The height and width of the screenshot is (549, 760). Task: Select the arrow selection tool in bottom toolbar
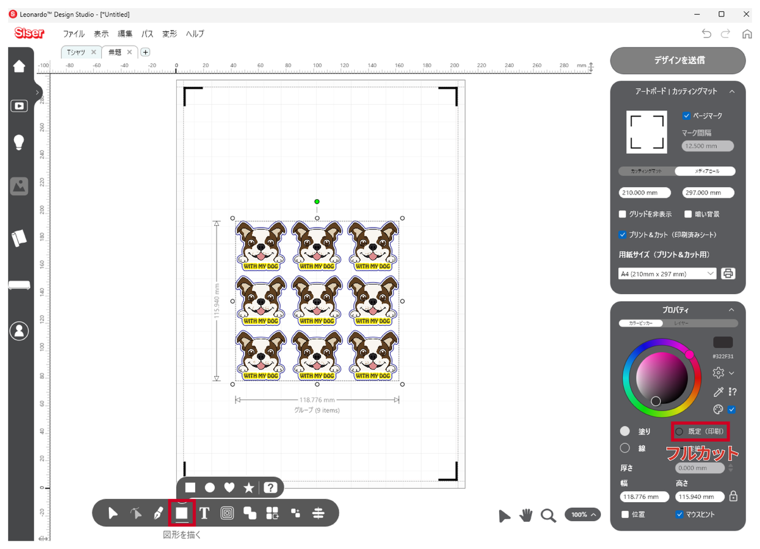(x=113, y=513)
